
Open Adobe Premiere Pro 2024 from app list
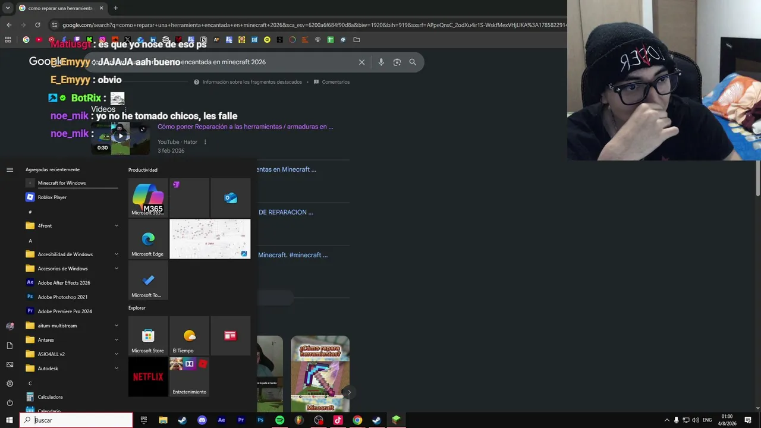tap(71, 311)
